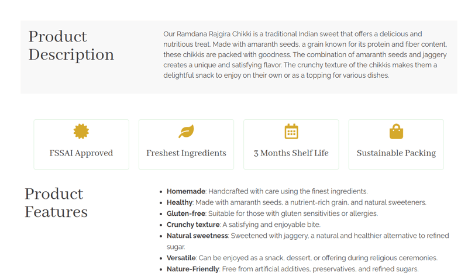The width and height of the screenshot is (468, 276).
Task: Click the Ramdana Rajgira Chikki description paragraph
Action: (305, 55)
